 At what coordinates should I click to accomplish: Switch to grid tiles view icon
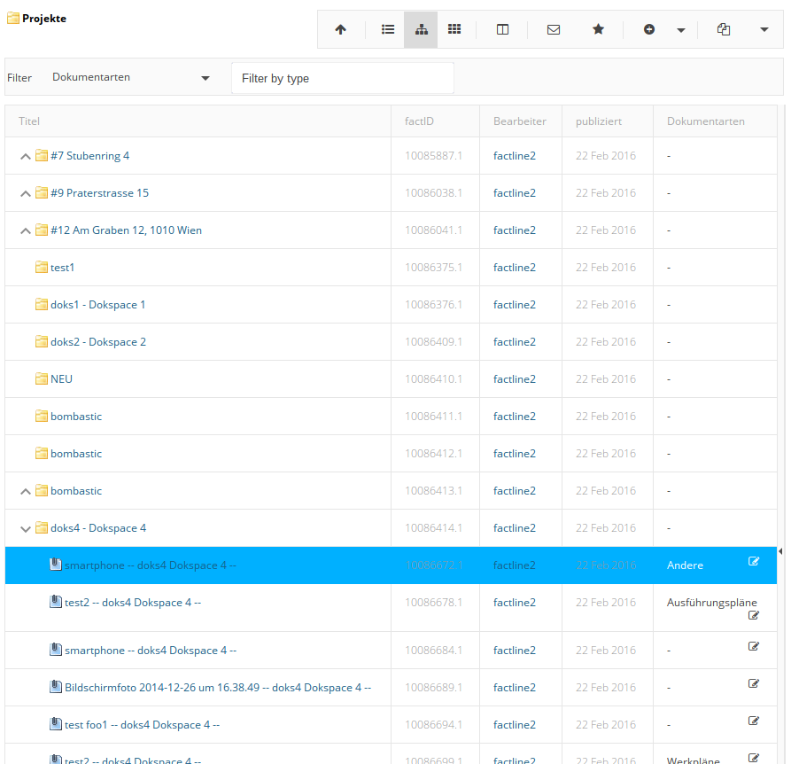pos(454,29)
